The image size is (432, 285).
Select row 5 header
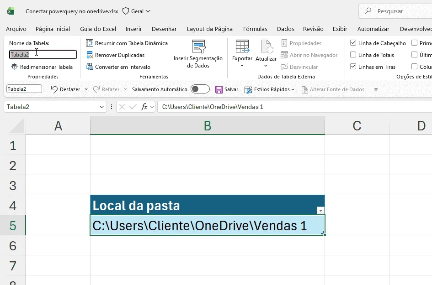coord(13,225)
